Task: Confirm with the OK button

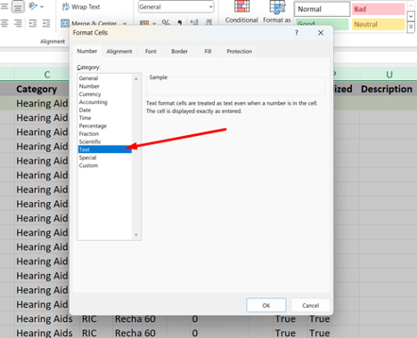Action: (x=266, y=305)
